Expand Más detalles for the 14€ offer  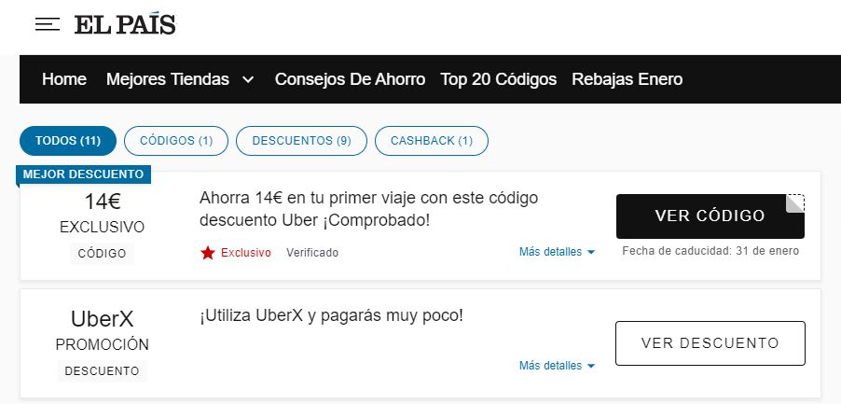(557, 252)
